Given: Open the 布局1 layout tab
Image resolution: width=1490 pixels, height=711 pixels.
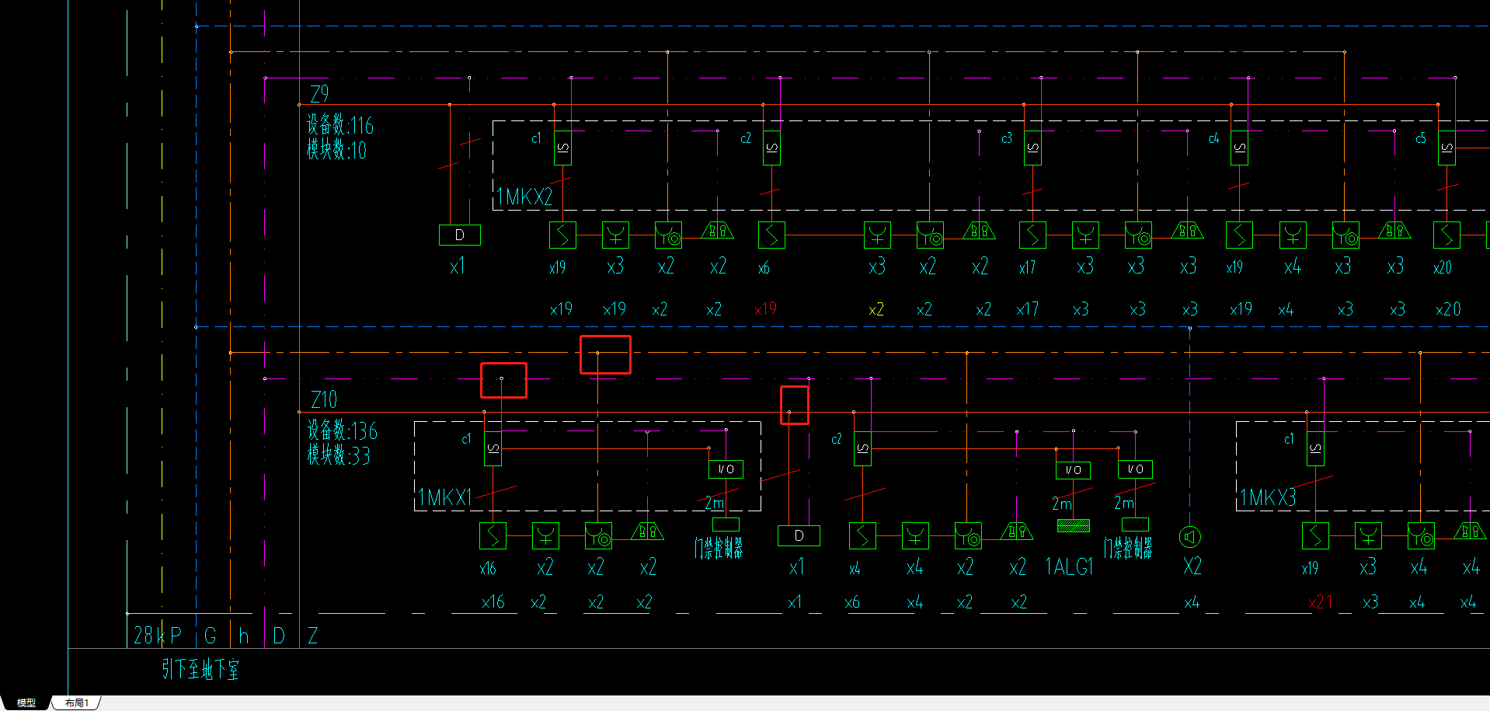Looking at the screenshot, I should coord(77,702).
